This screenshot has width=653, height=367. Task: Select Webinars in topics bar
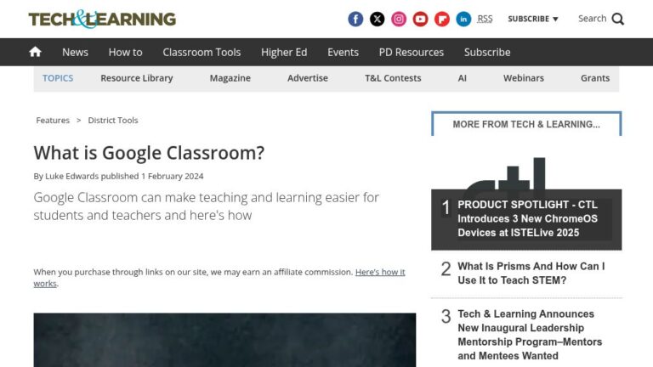point(524,78)
